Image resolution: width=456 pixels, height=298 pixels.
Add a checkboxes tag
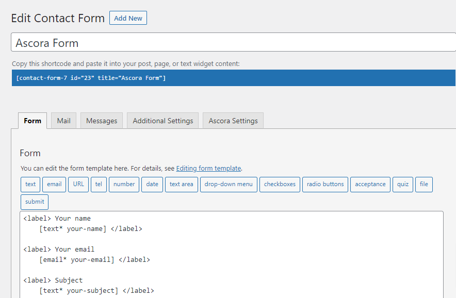point(280,184)
